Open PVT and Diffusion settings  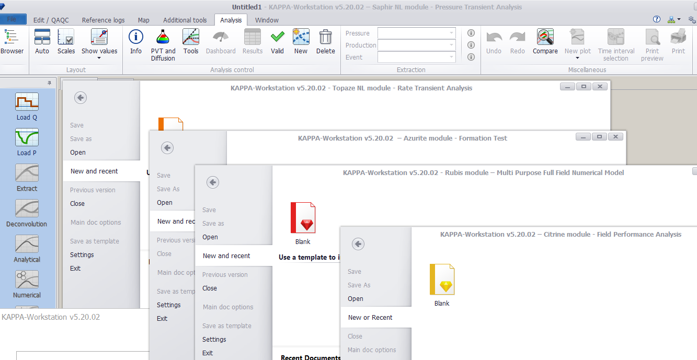click(x=163, y=45)
